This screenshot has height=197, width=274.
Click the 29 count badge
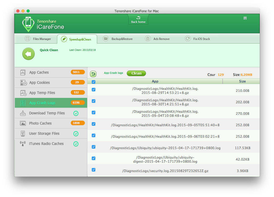click(78, 82)
